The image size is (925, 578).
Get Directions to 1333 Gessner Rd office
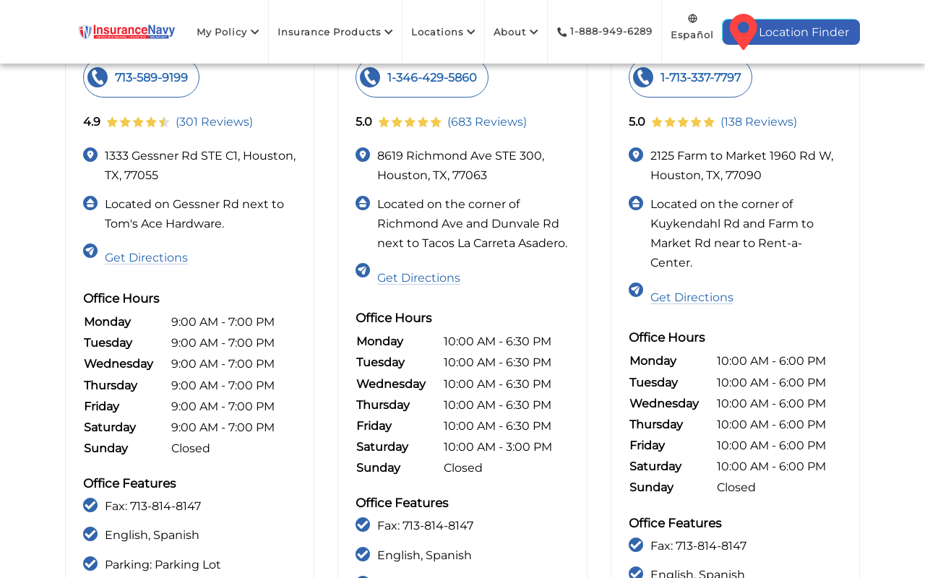146,258
